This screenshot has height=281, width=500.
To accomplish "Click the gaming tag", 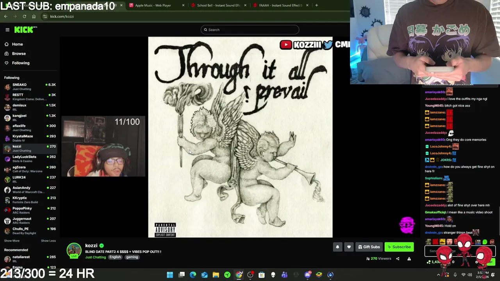I will point(132,257).
